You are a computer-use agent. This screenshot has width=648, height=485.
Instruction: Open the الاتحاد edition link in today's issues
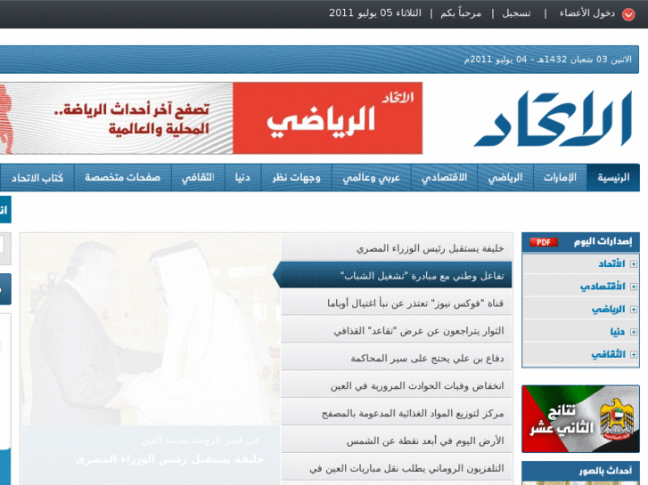click(x=611, y=263)
